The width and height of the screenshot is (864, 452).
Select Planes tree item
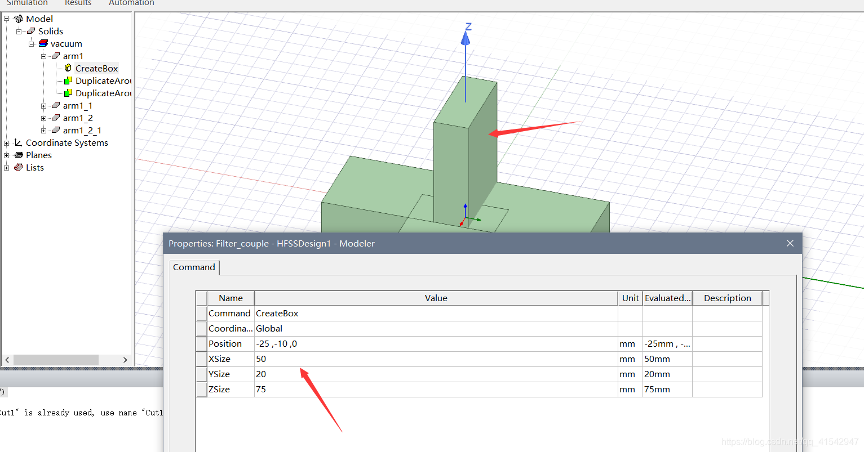[39, 155]
